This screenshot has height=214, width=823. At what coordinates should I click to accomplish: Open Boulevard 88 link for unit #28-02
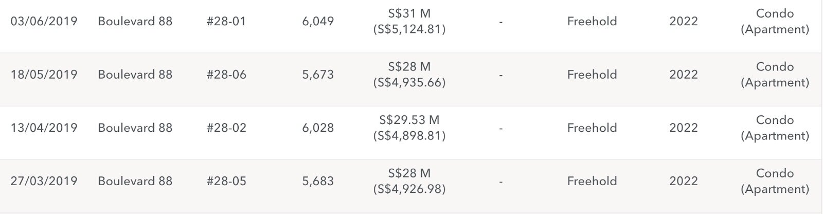pos(135,128)
